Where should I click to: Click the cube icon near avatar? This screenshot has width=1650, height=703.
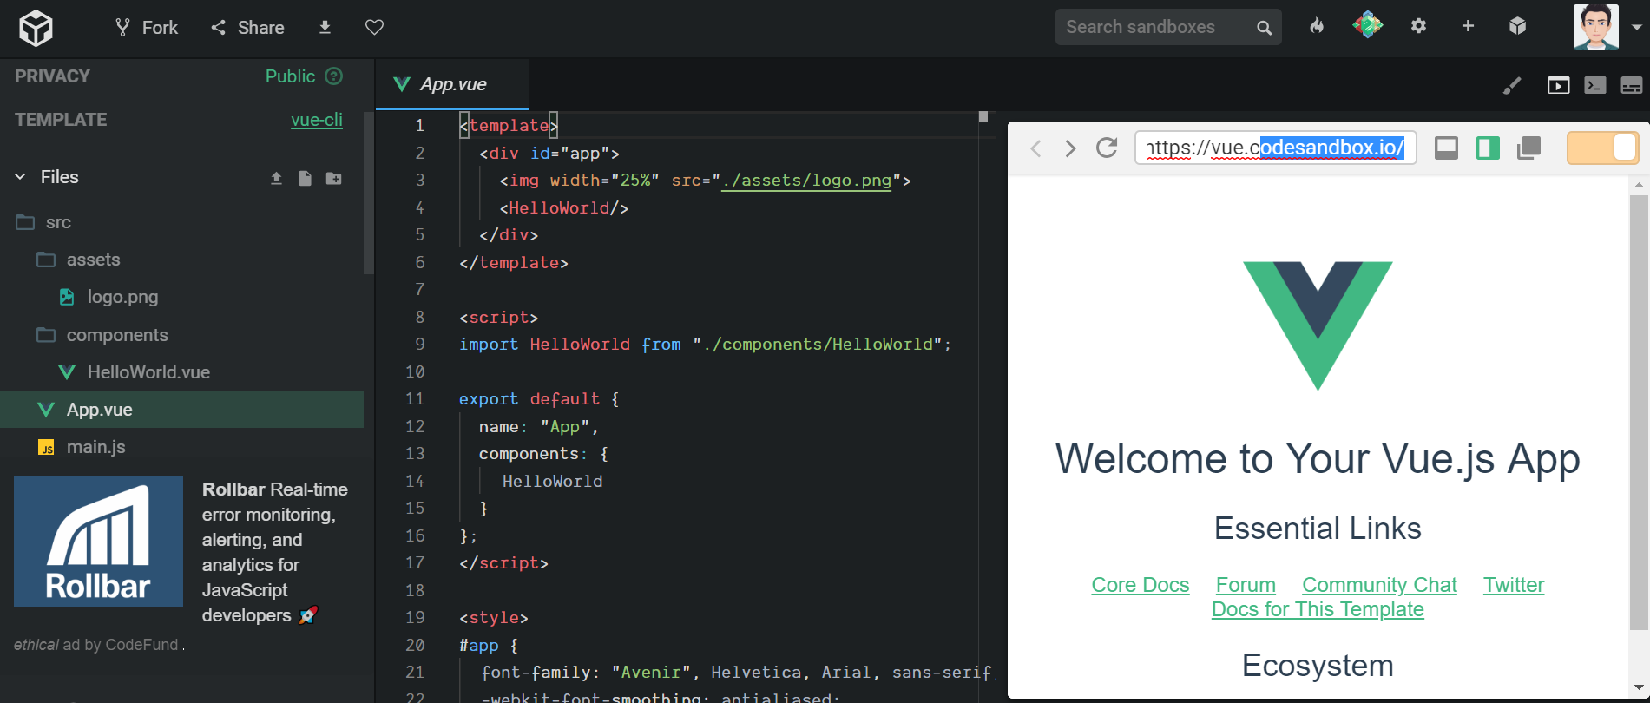(x=1517, y=26)
